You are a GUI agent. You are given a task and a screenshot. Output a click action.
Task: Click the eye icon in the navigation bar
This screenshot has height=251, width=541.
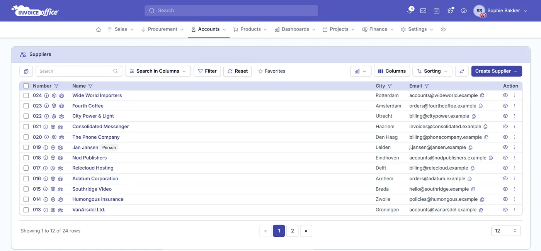pos(443,29)
